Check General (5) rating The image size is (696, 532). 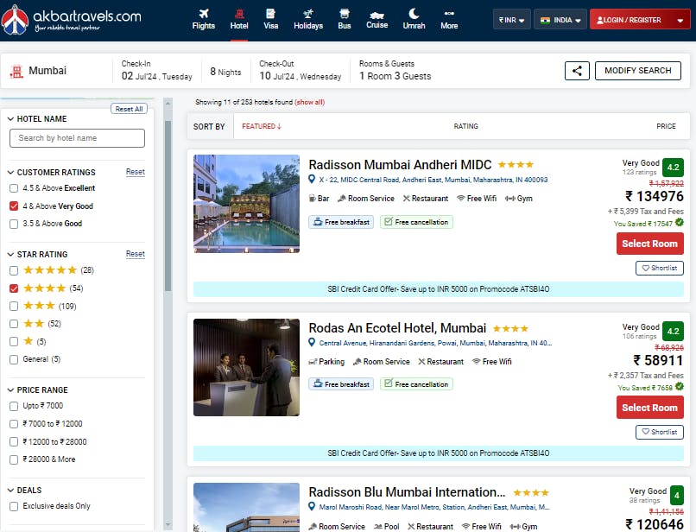click(14, 359)
